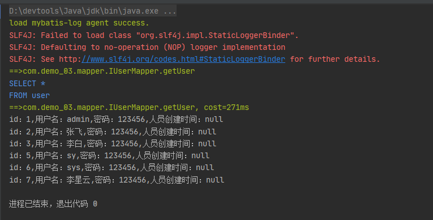Click the '进程已结束，退出代码 0' line
Image resolution: width=433 pixels, height=220 pixels.
pos(53,204)
